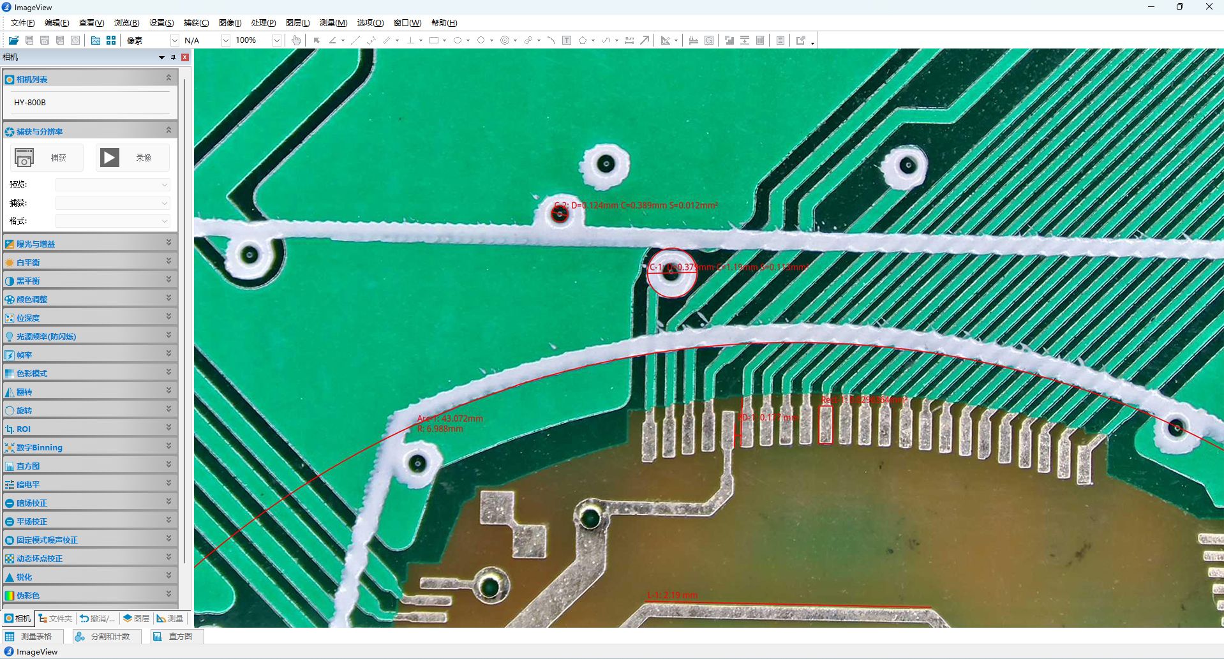Select the angle measurement tool
Image resolution: width=1224 pixels, height=659 pixels.
tap(332, 40)
